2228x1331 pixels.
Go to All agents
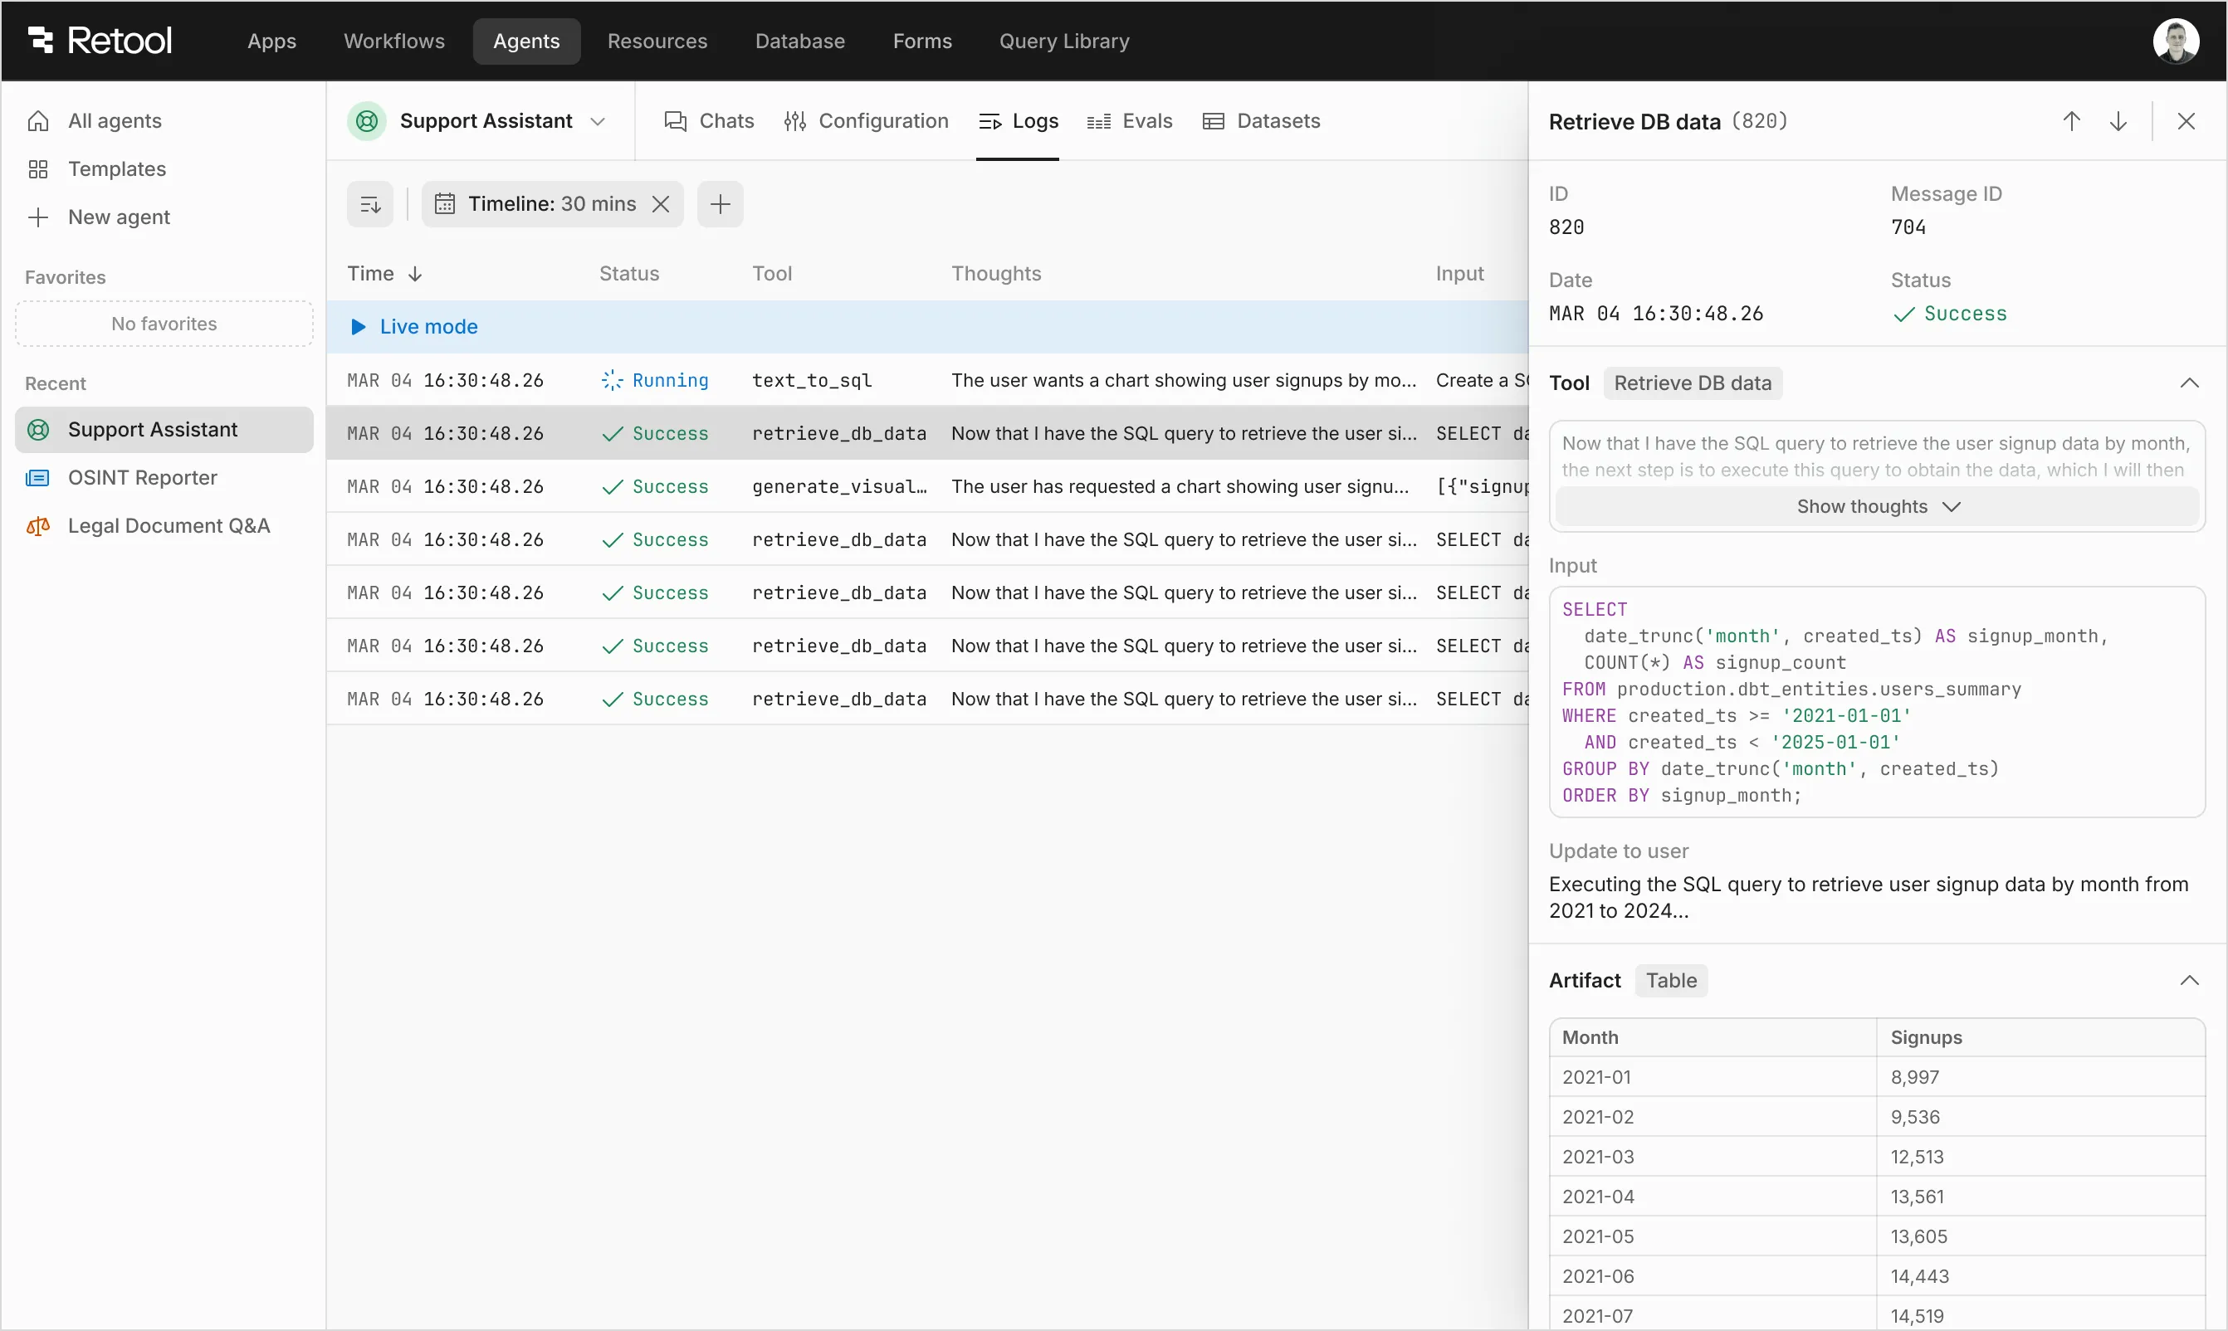tap(115, 119)
